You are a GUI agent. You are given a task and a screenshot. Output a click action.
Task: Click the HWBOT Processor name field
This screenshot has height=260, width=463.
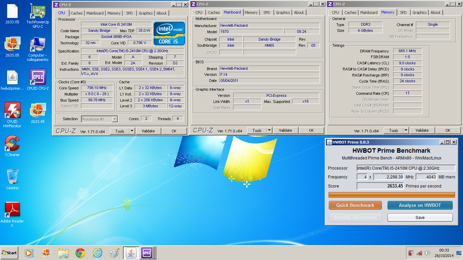point(406,168)
